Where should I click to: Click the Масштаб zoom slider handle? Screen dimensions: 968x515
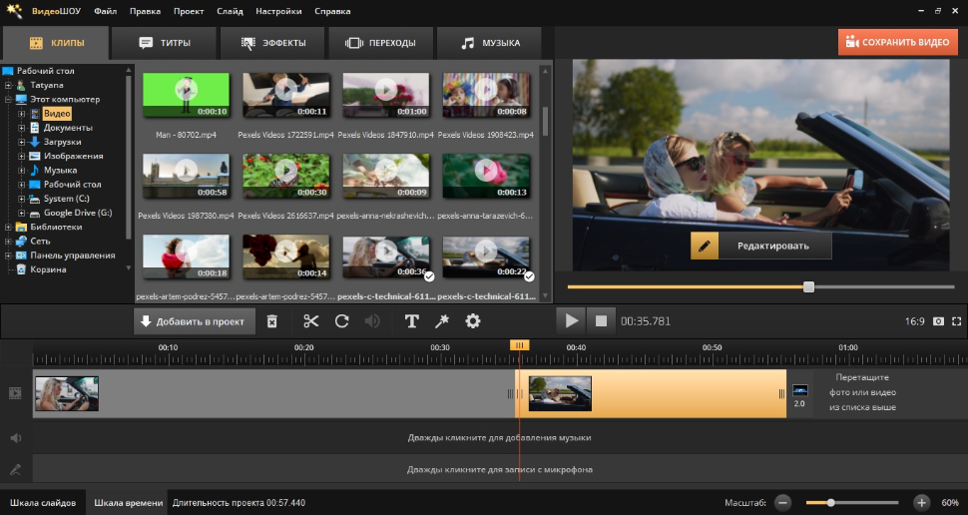830,503
